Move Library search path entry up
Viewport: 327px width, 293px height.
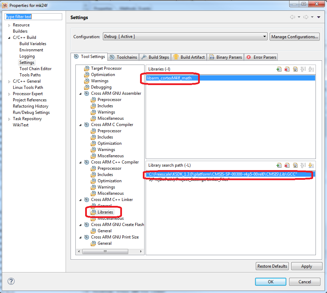[303, 166]
